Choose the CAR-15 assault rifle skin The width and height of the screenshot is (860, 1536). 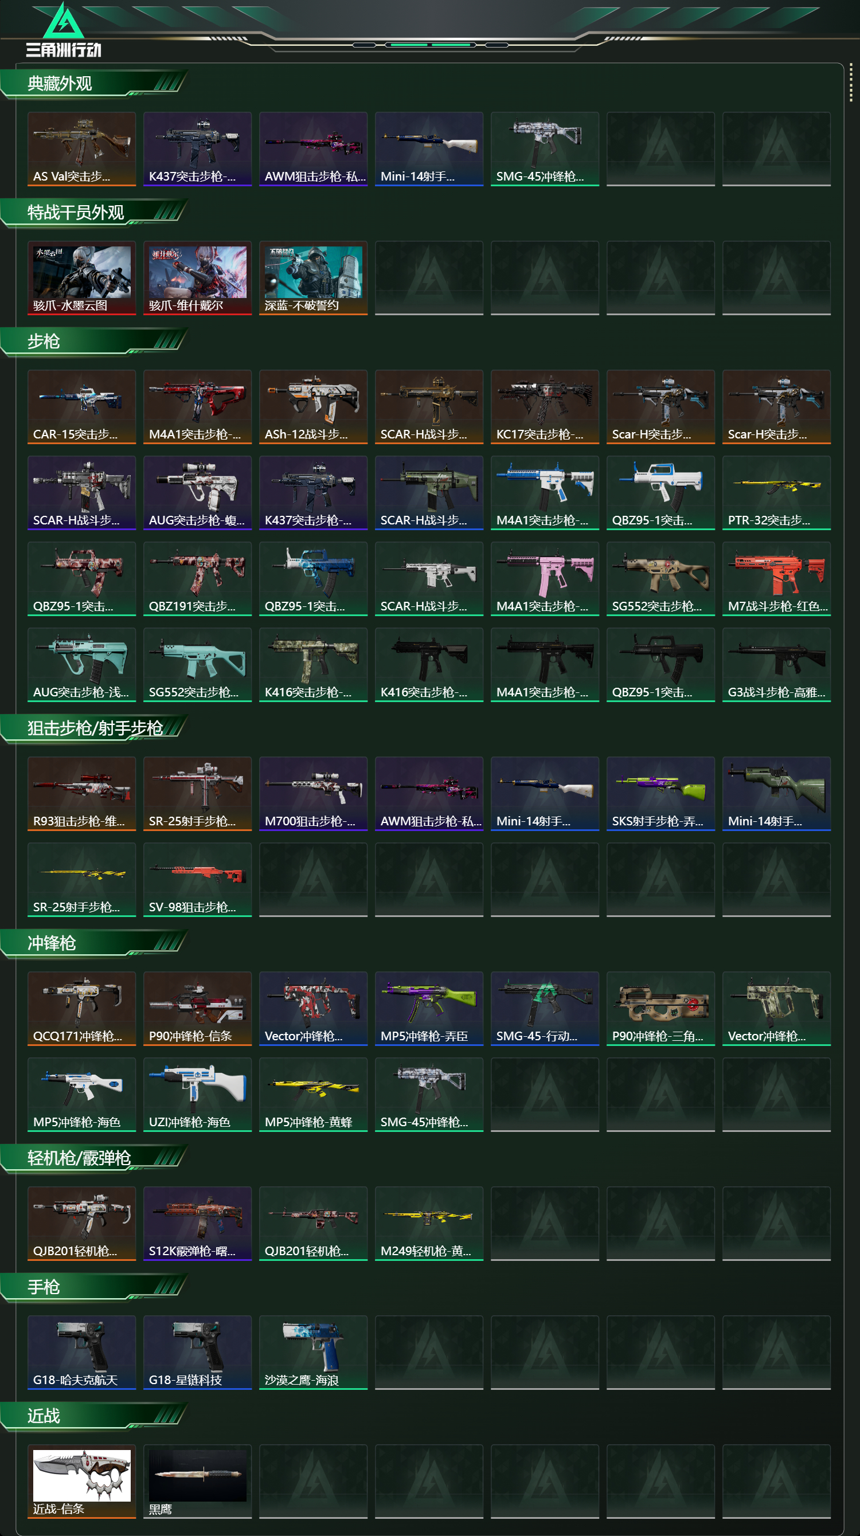(x=82, y=407)
